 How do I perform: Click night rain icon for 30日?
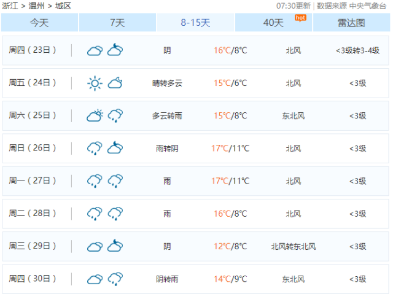[x=115, y=279]
